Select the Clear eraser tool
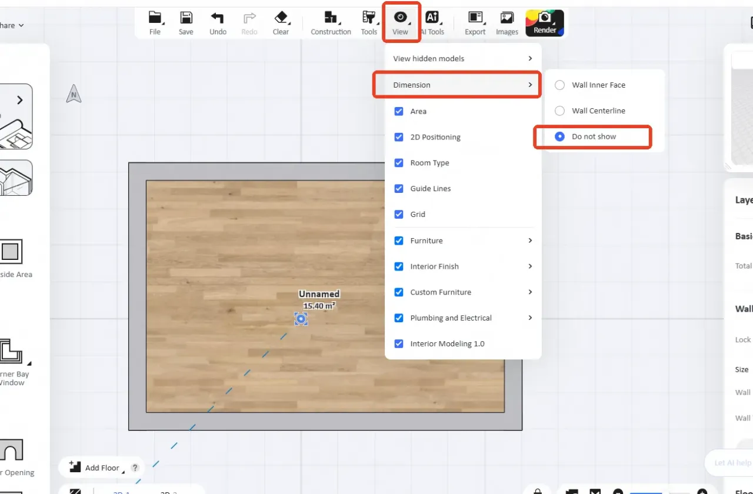This screenshot has height=494, width=753. (x=281, y=18)
